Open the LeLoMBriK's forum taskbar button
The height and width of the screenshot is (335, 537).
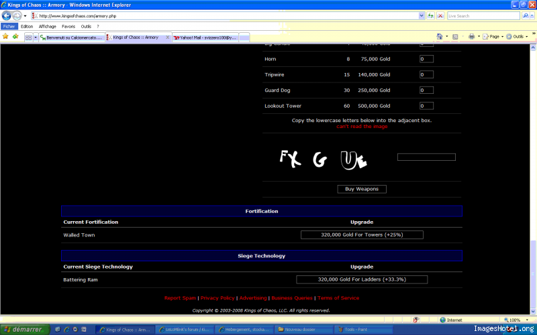pos(185,330)
